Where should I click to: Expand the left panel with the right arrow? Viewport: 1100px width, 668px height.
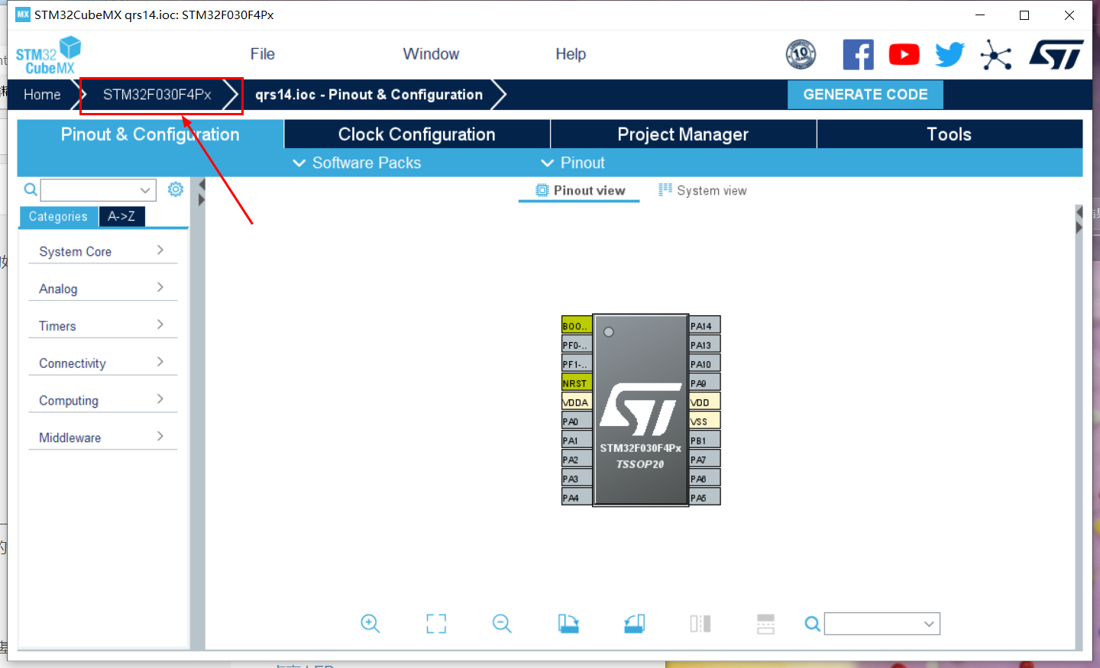click(x=202, y=200)
